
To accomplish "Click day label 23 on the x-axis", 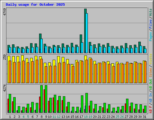I will tap(108, 117).
